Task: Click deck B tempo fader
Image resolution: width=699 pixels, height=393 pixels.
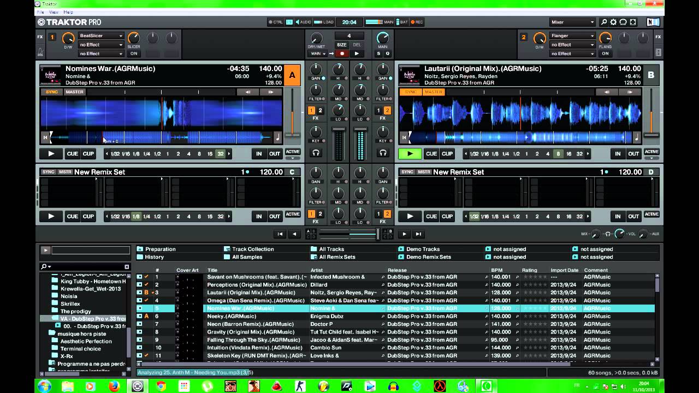Action: [651, 135]
